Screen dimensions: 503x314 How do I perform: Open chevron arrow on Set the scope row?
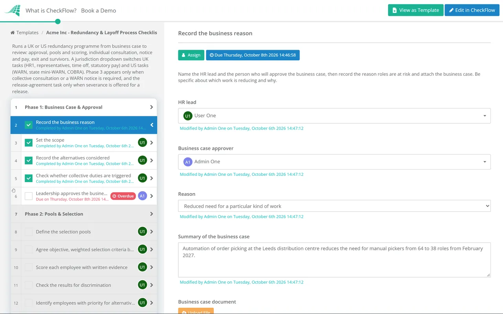152,143
